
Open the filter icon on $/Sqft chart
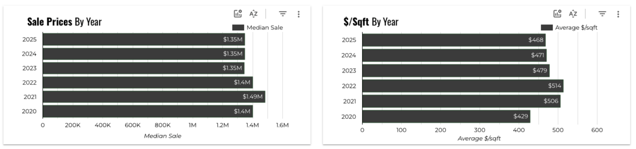[602, 14]
